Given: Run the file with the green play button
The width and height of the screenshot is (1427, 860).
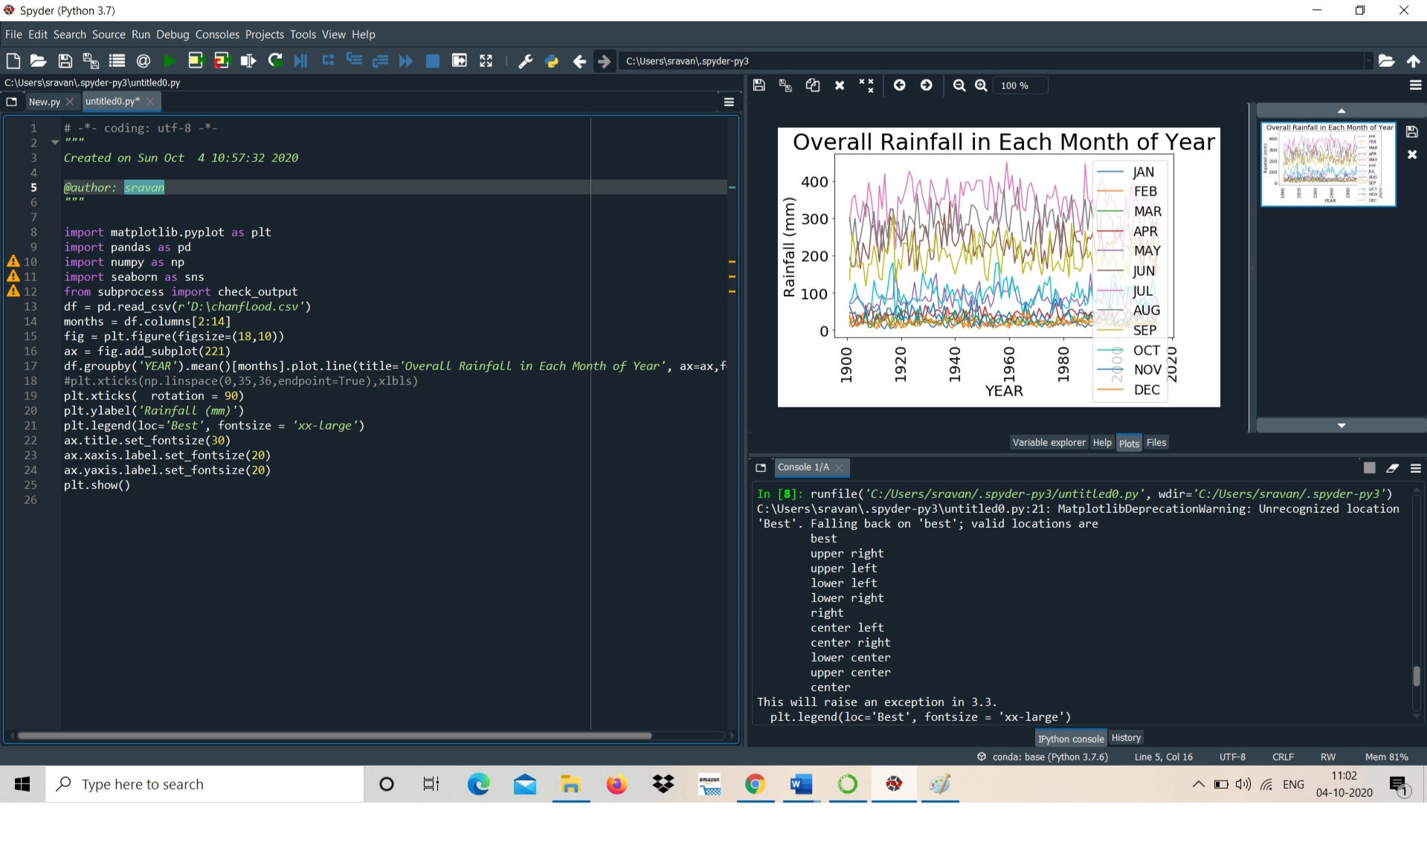Looking at the screenshot, I should [170, 61].
